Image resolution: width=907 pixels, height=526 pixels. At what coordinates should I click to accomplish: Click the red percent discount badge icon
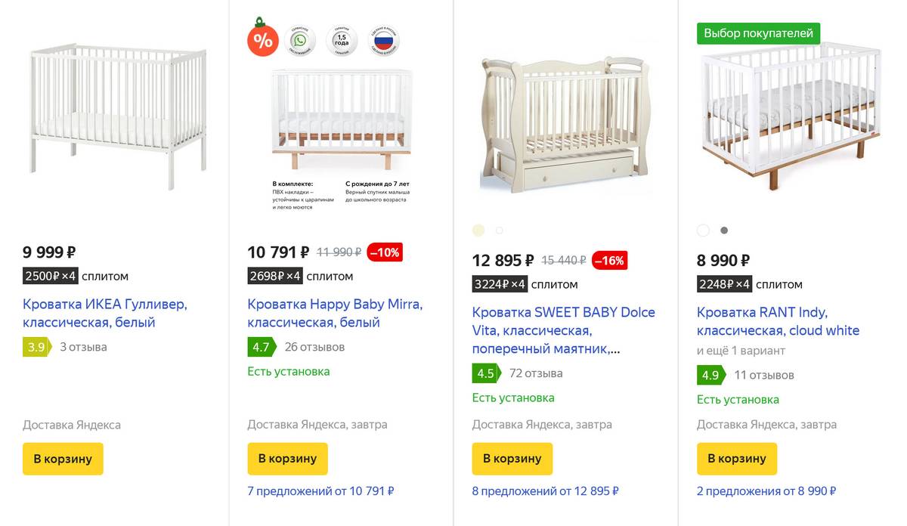pyautogui.click(x=262, y=41)
